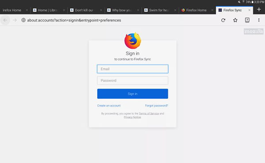Open the tab counter showing 7

[x=247, y=20]
